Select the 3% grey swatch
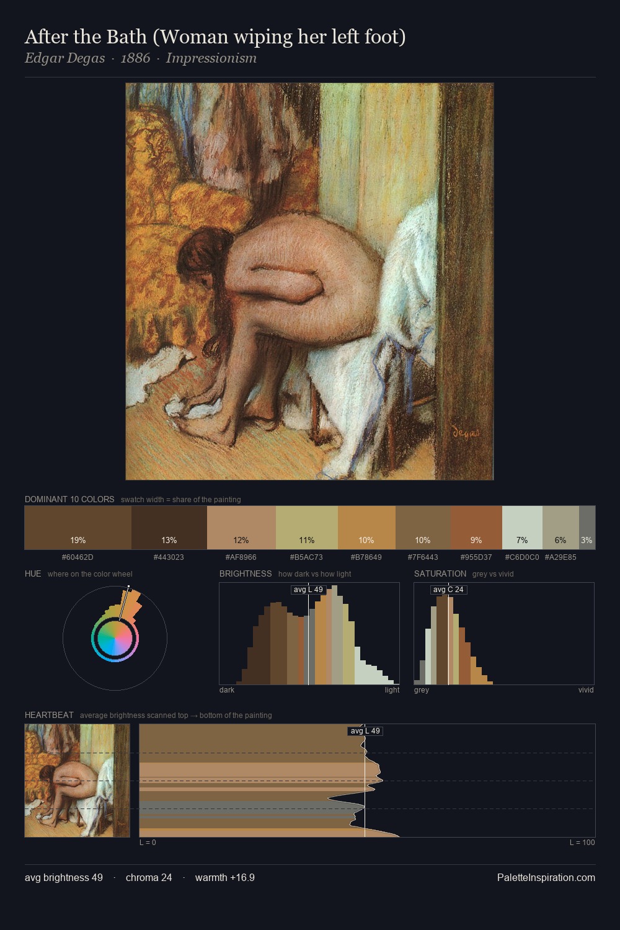Screen dimensions: 620x930 (587, 528)
